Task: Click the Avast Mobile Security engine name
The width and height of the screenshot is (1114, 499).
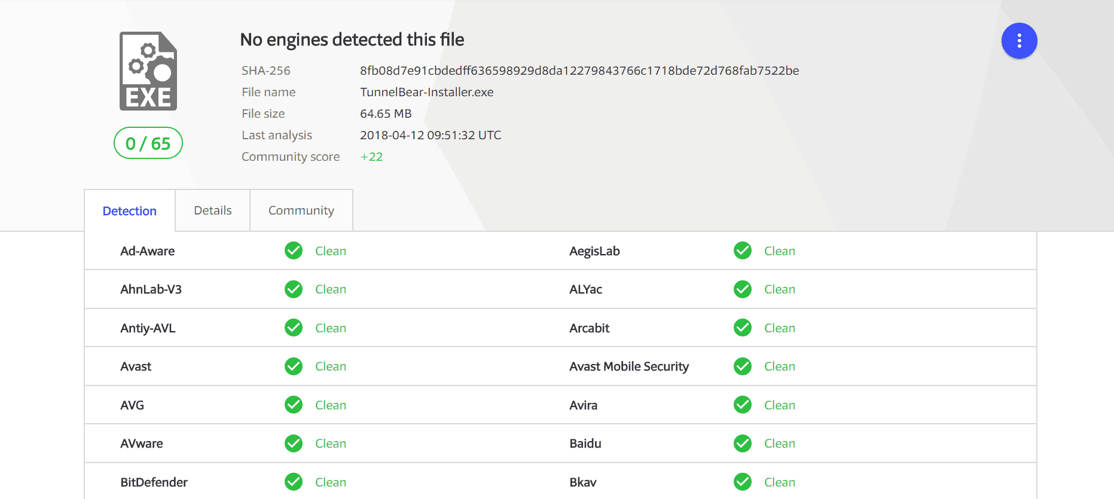Action: point(629,366)
